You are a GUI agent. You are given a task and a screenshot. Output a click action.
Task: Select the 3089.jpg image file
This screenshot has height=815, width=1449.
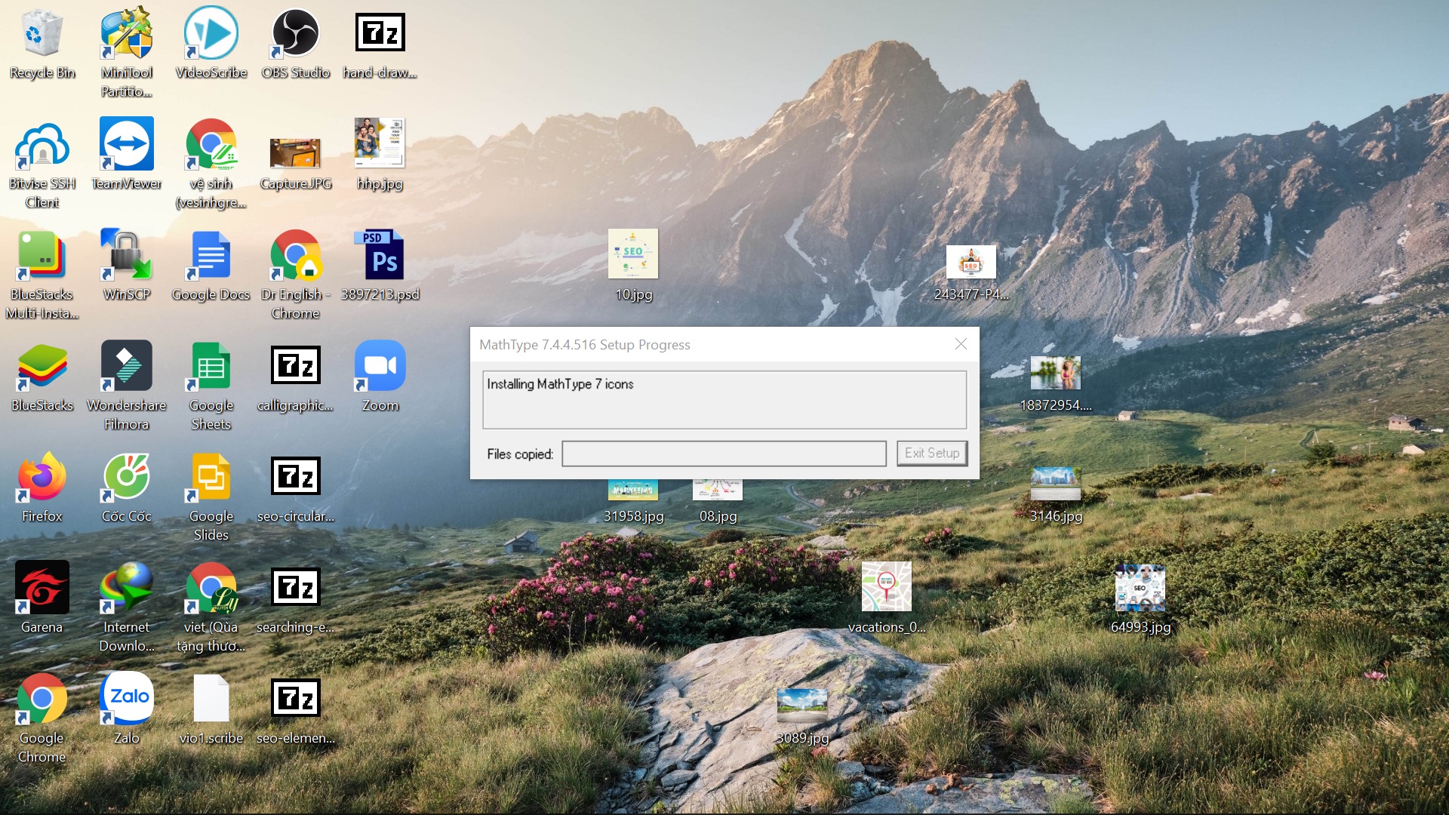click(x=802, y=706)
